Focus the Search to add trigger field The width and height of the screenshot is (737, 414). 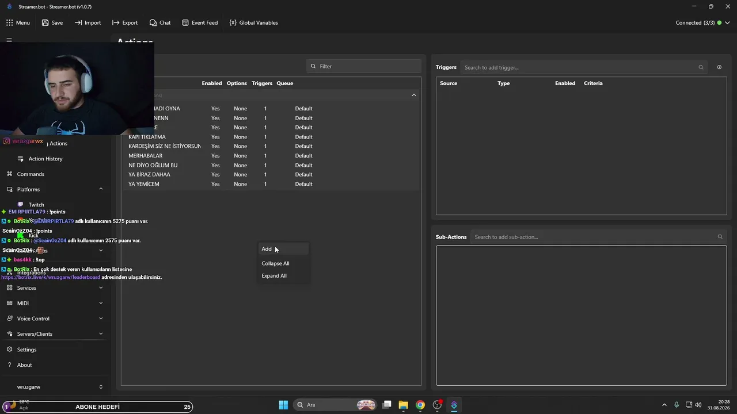click(x=584, y=67)
